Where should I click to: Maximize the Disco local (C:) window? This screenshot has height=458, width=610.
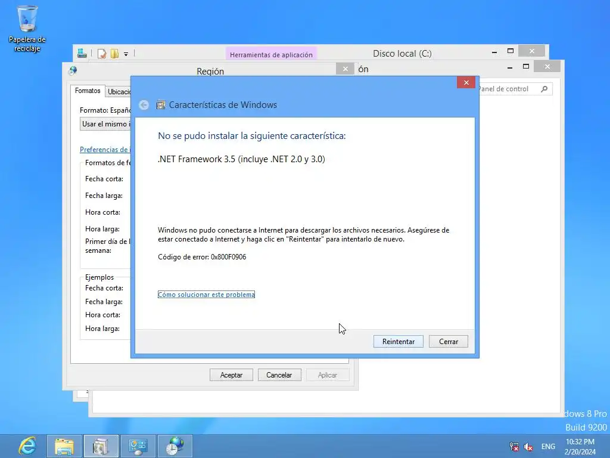[511, 51]
